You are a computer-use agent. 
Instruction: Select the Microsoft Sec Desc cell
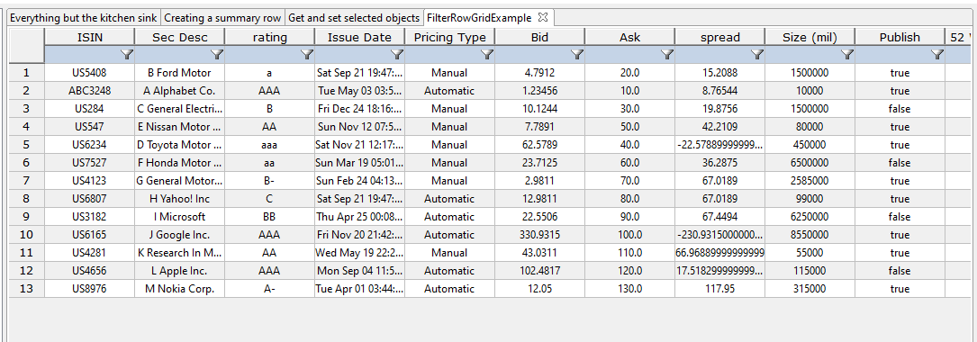point(179,217)
